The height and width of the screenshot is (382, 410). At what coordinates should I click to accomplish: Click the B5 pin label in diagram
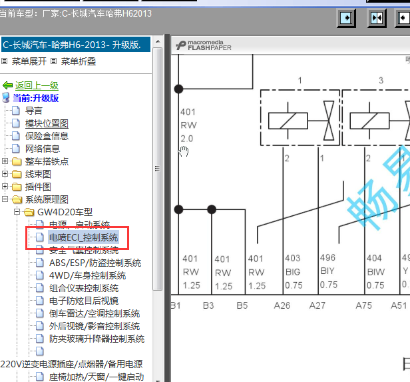coord(242,305)
